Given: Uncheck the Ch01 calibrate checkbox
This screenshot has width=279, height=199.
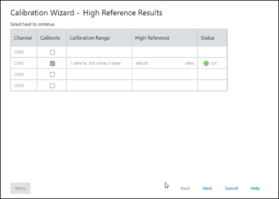Looking at the screenshot, I should click(x=52, y=63).
